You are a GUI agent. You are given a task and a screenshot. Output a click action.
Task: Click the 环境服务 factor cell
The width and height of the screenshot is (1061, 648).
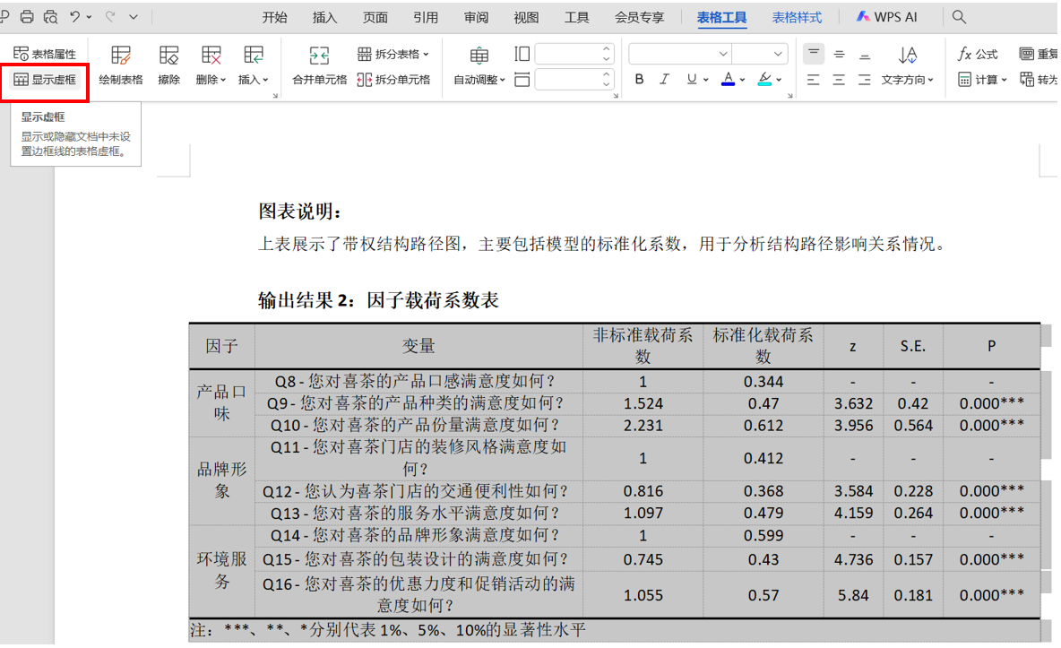point(222,570)
